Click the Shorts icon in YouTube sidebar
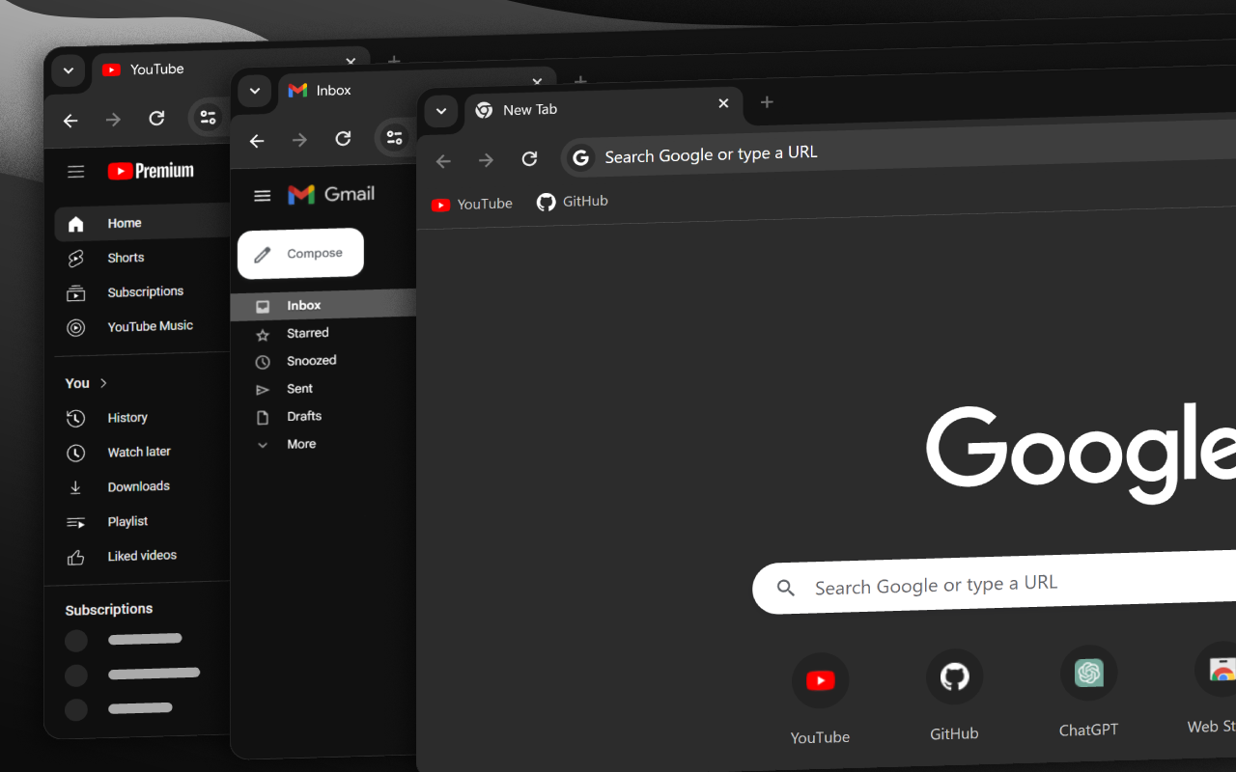The height and width of the screenshot is (772, 1236). pyautogui.click(x=75, y=259)
